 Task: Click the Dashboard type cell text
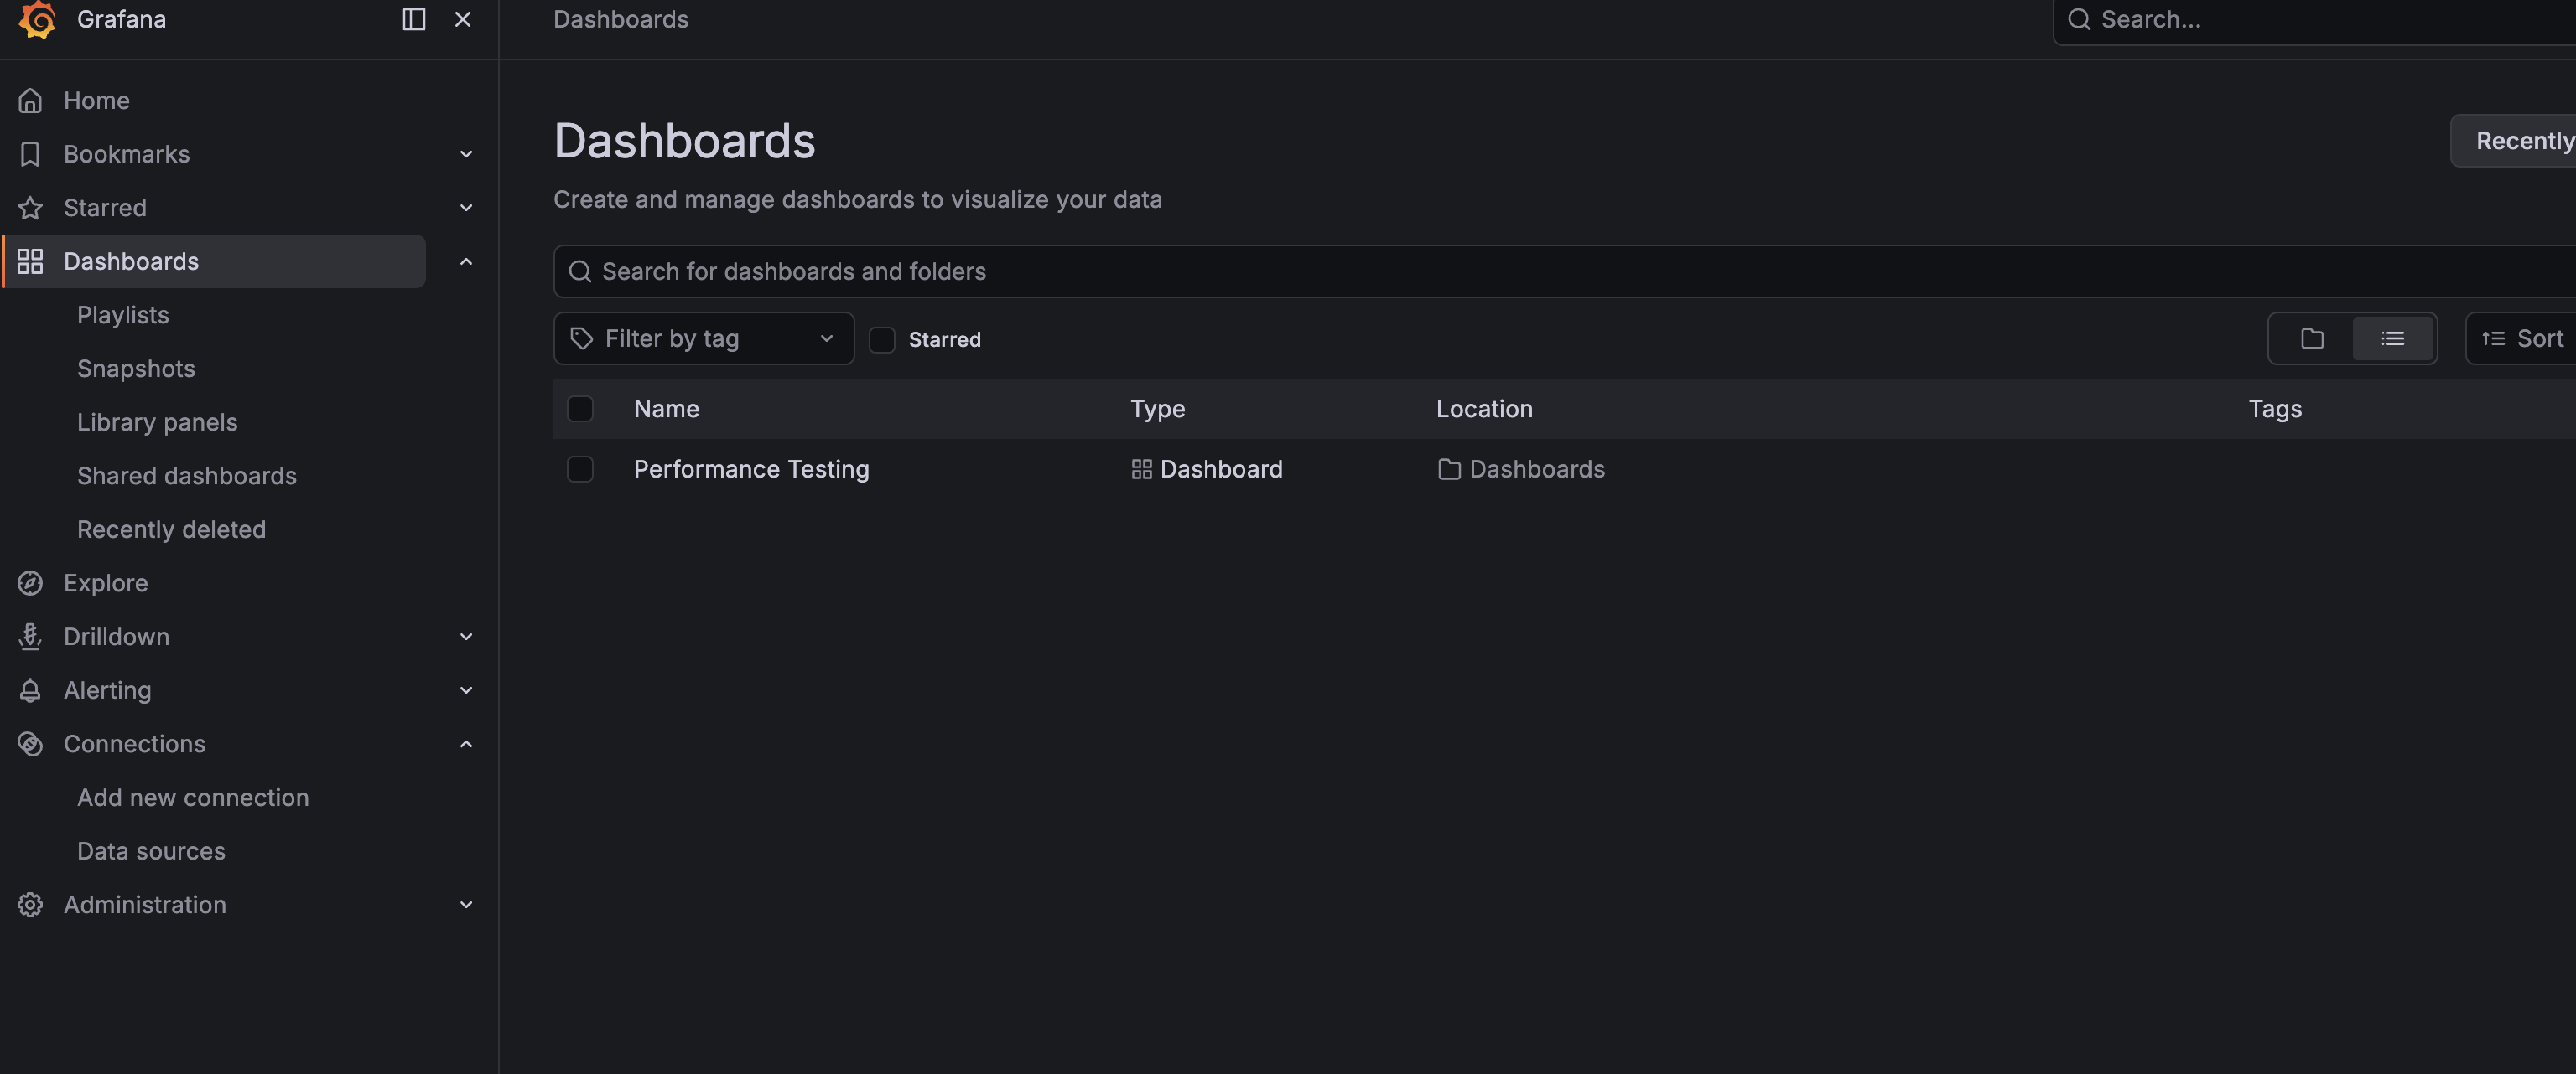pyautogui.click(x=1221, y=470)
